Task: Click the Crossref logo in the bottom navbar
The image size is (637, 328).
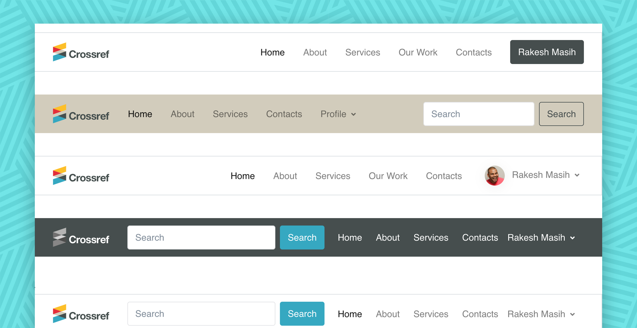Action: pos(81,314)
